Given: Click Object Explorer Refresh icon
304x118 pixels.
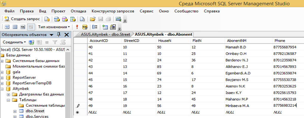Looking at the screenshot, I should pos(62,42).
